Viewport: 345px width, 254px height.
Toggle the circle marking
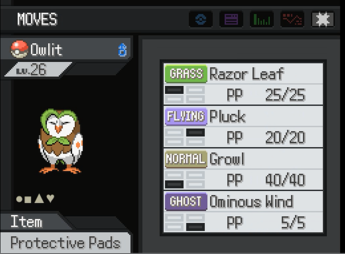tap(20, 199)
